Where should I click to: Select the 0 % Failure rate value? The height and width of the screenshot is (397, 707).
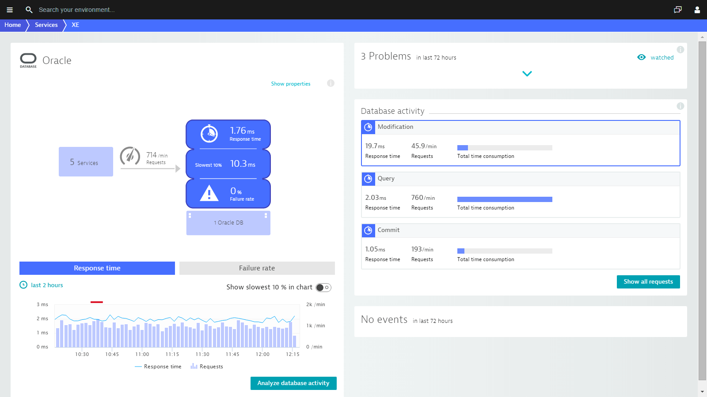[242, 194]
